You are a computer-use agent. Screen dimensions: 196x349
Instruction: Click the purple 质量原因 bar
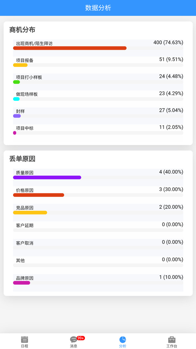(47, 177)
